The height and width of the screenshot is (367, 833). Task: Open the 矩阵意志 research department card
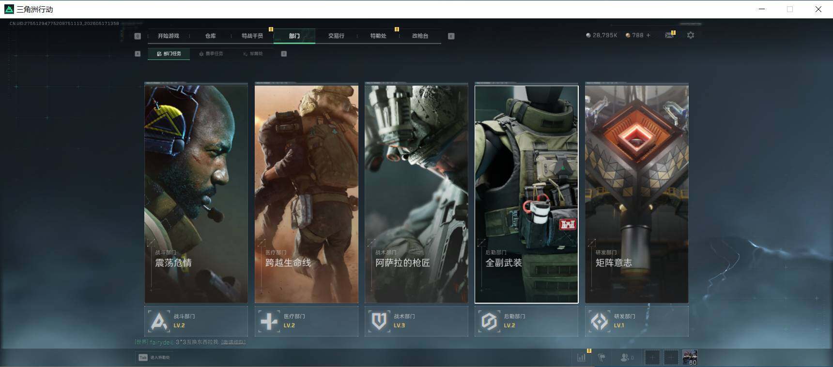637,194
